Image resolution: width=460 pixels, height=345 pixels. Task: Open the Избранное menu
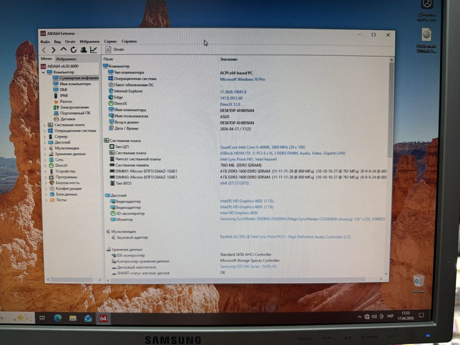(89, 42)
